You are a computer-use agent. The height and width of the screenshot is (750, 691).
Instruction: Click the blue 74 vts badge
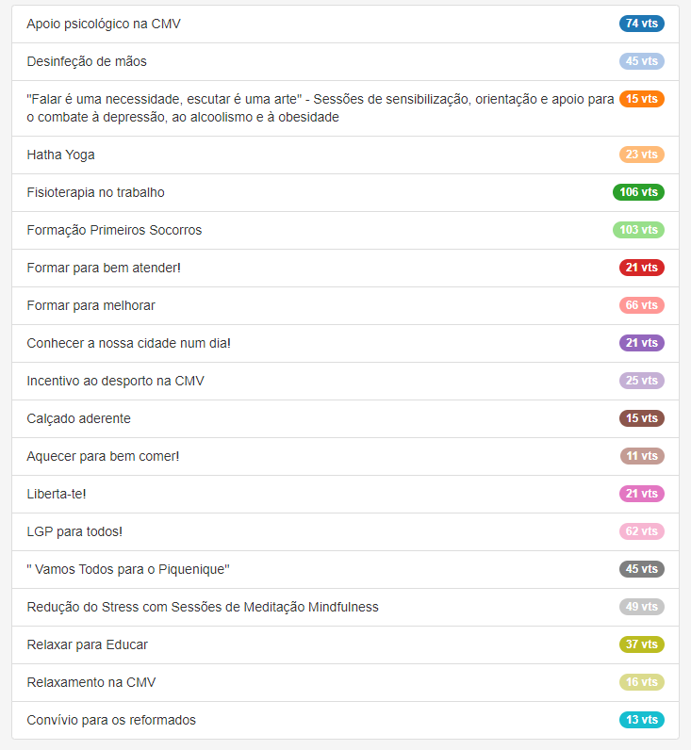pyautogui.click(x=641, y=24)
